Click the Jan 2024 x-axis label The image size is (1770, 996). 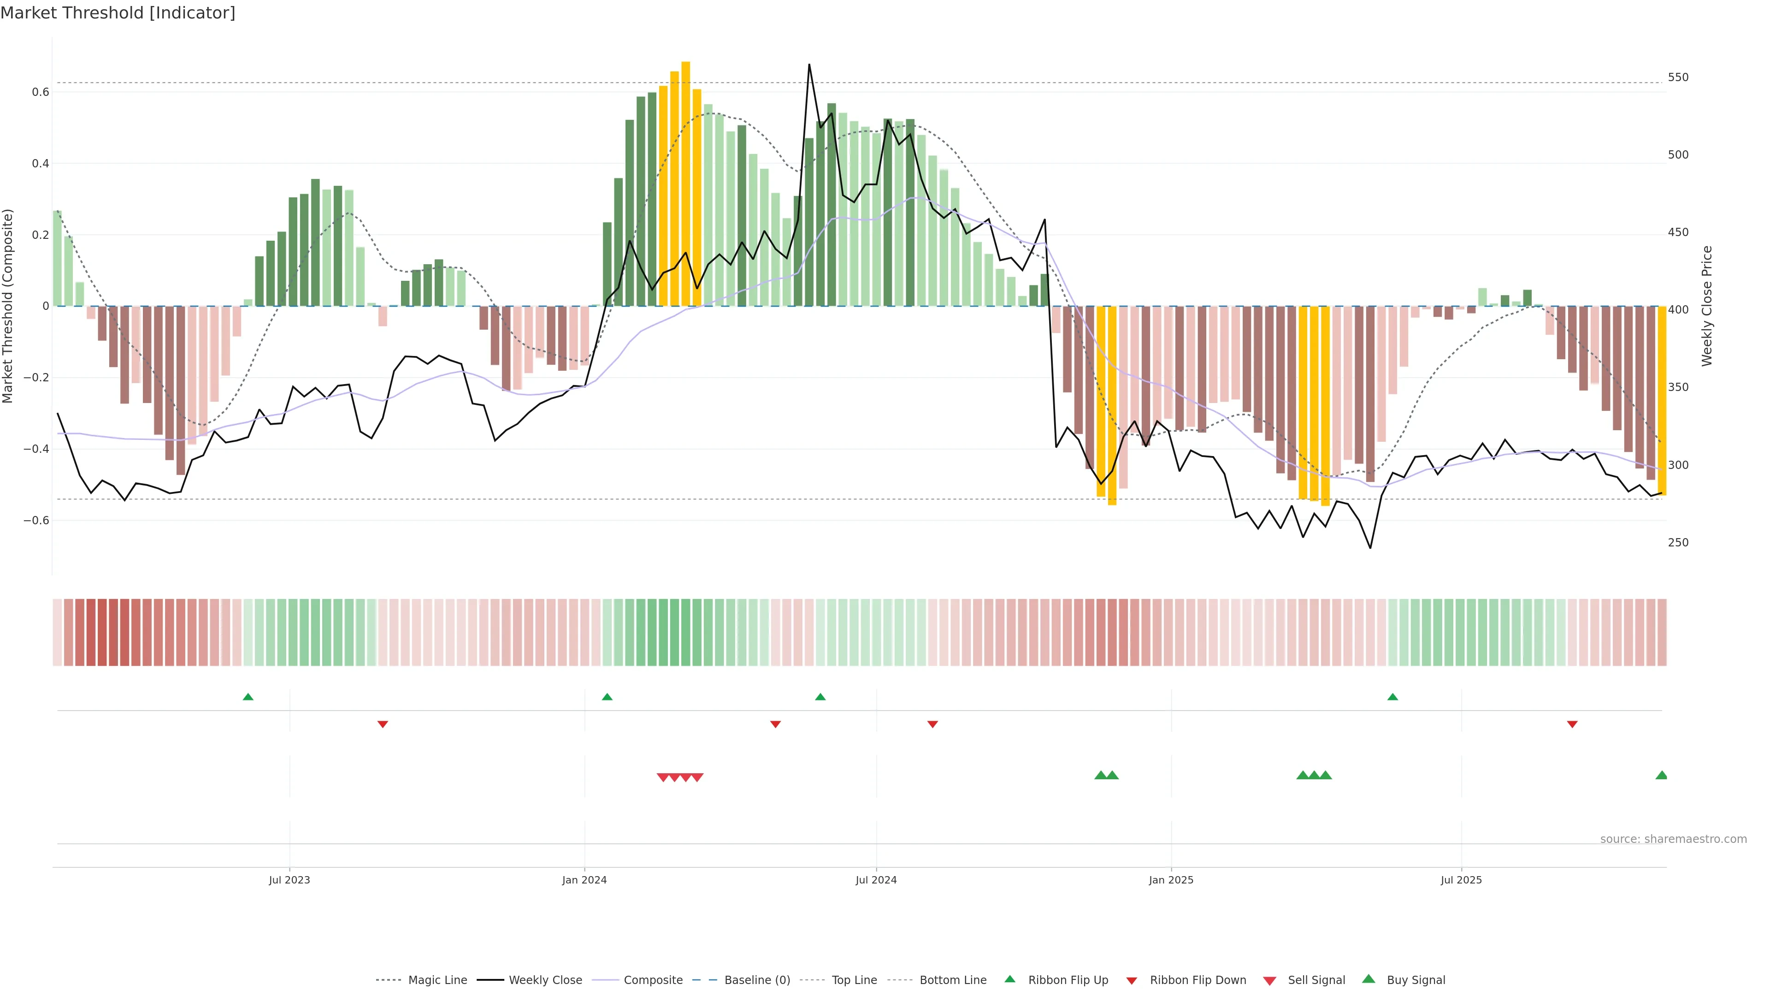584,880
